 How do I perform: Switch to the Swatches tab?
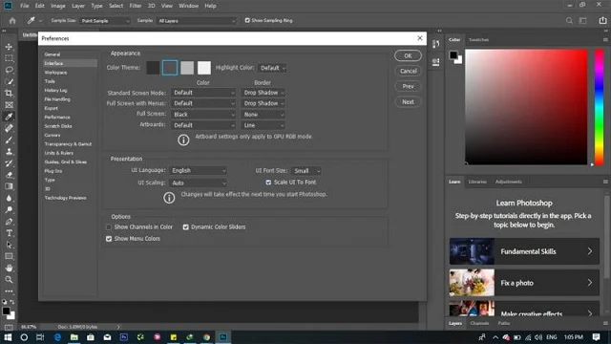point(478,40)
